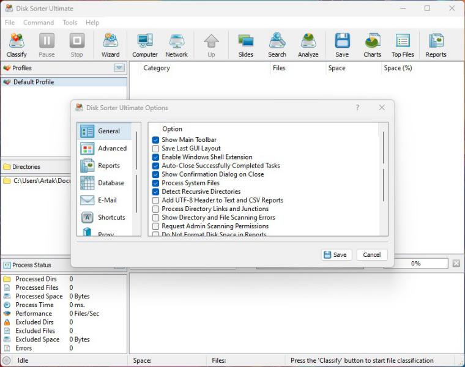Select the Default Profile entry
Image resolution: width=465 pixels, height=367 pixels.
pyautogui.click(x=34, y=82)
